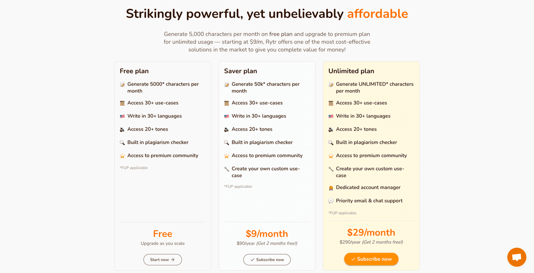Click the checkmark inside Unlimited plan subscribe button
This screenshot has width=534, height=273.
(354, 259)
